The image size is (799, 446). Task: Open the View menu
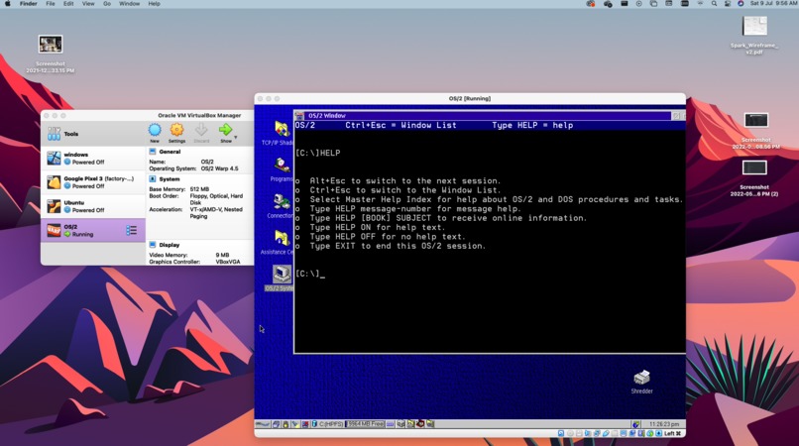88,4
